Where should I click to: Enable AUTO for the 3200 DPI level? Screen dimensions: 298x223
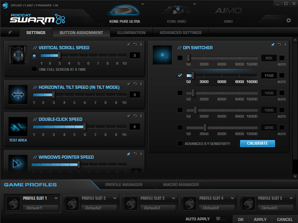click(282, 127)
